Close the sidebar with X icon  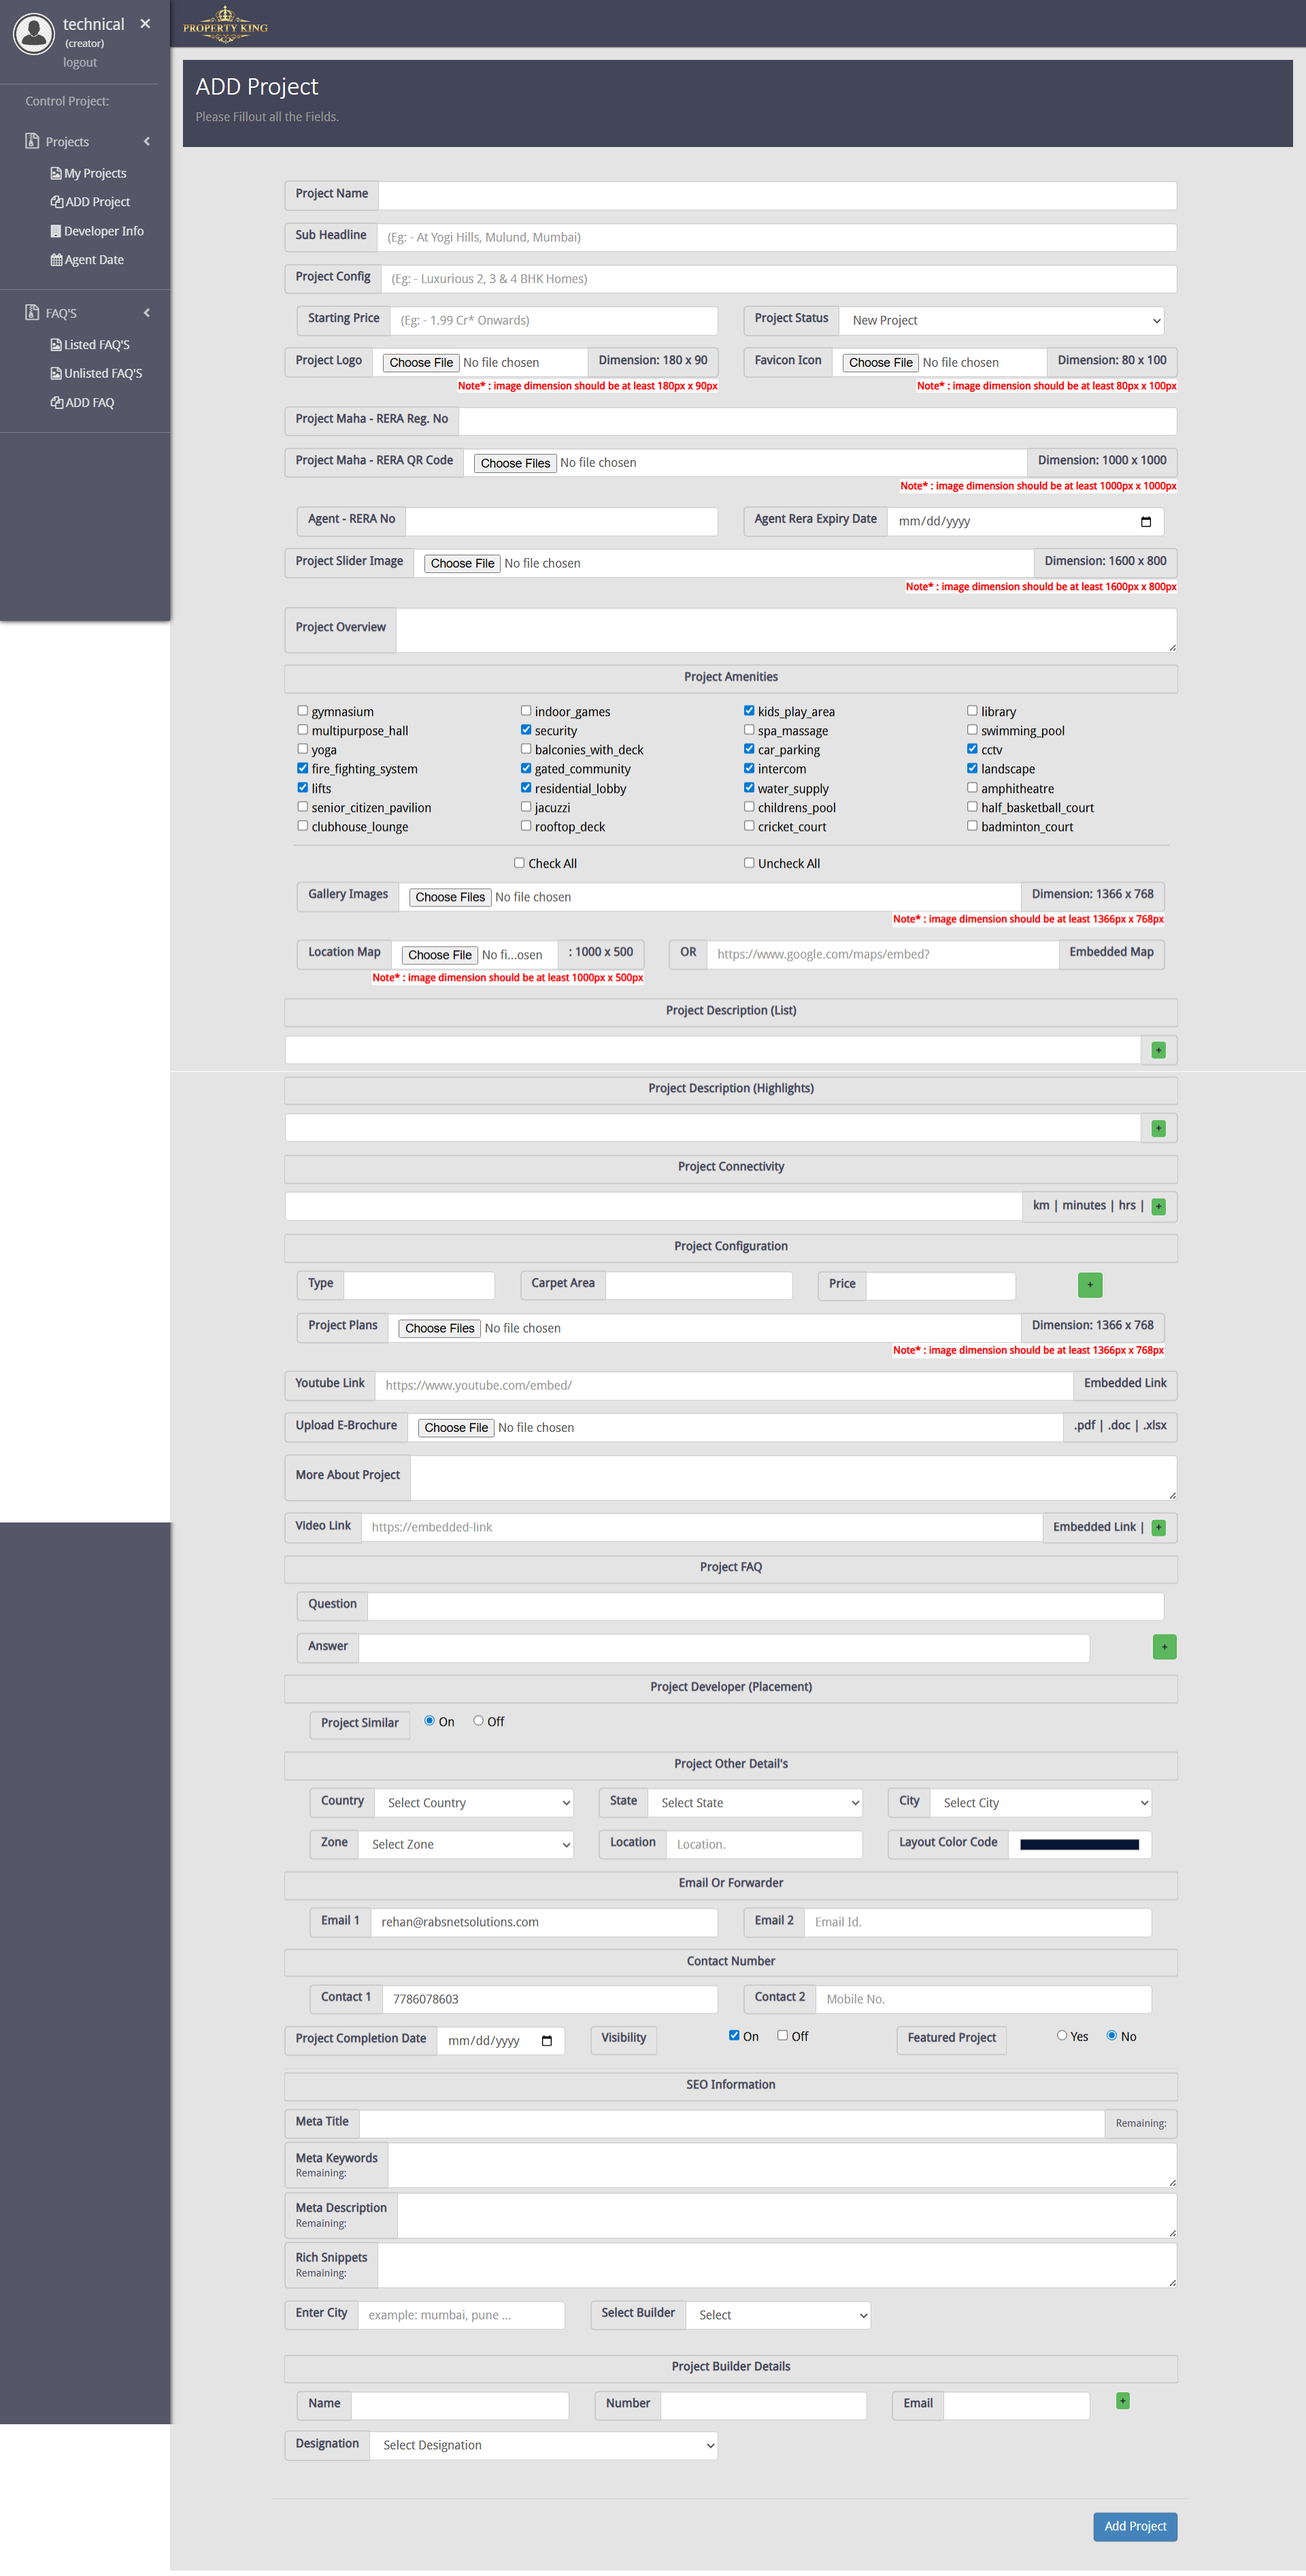tap(145, 23)
